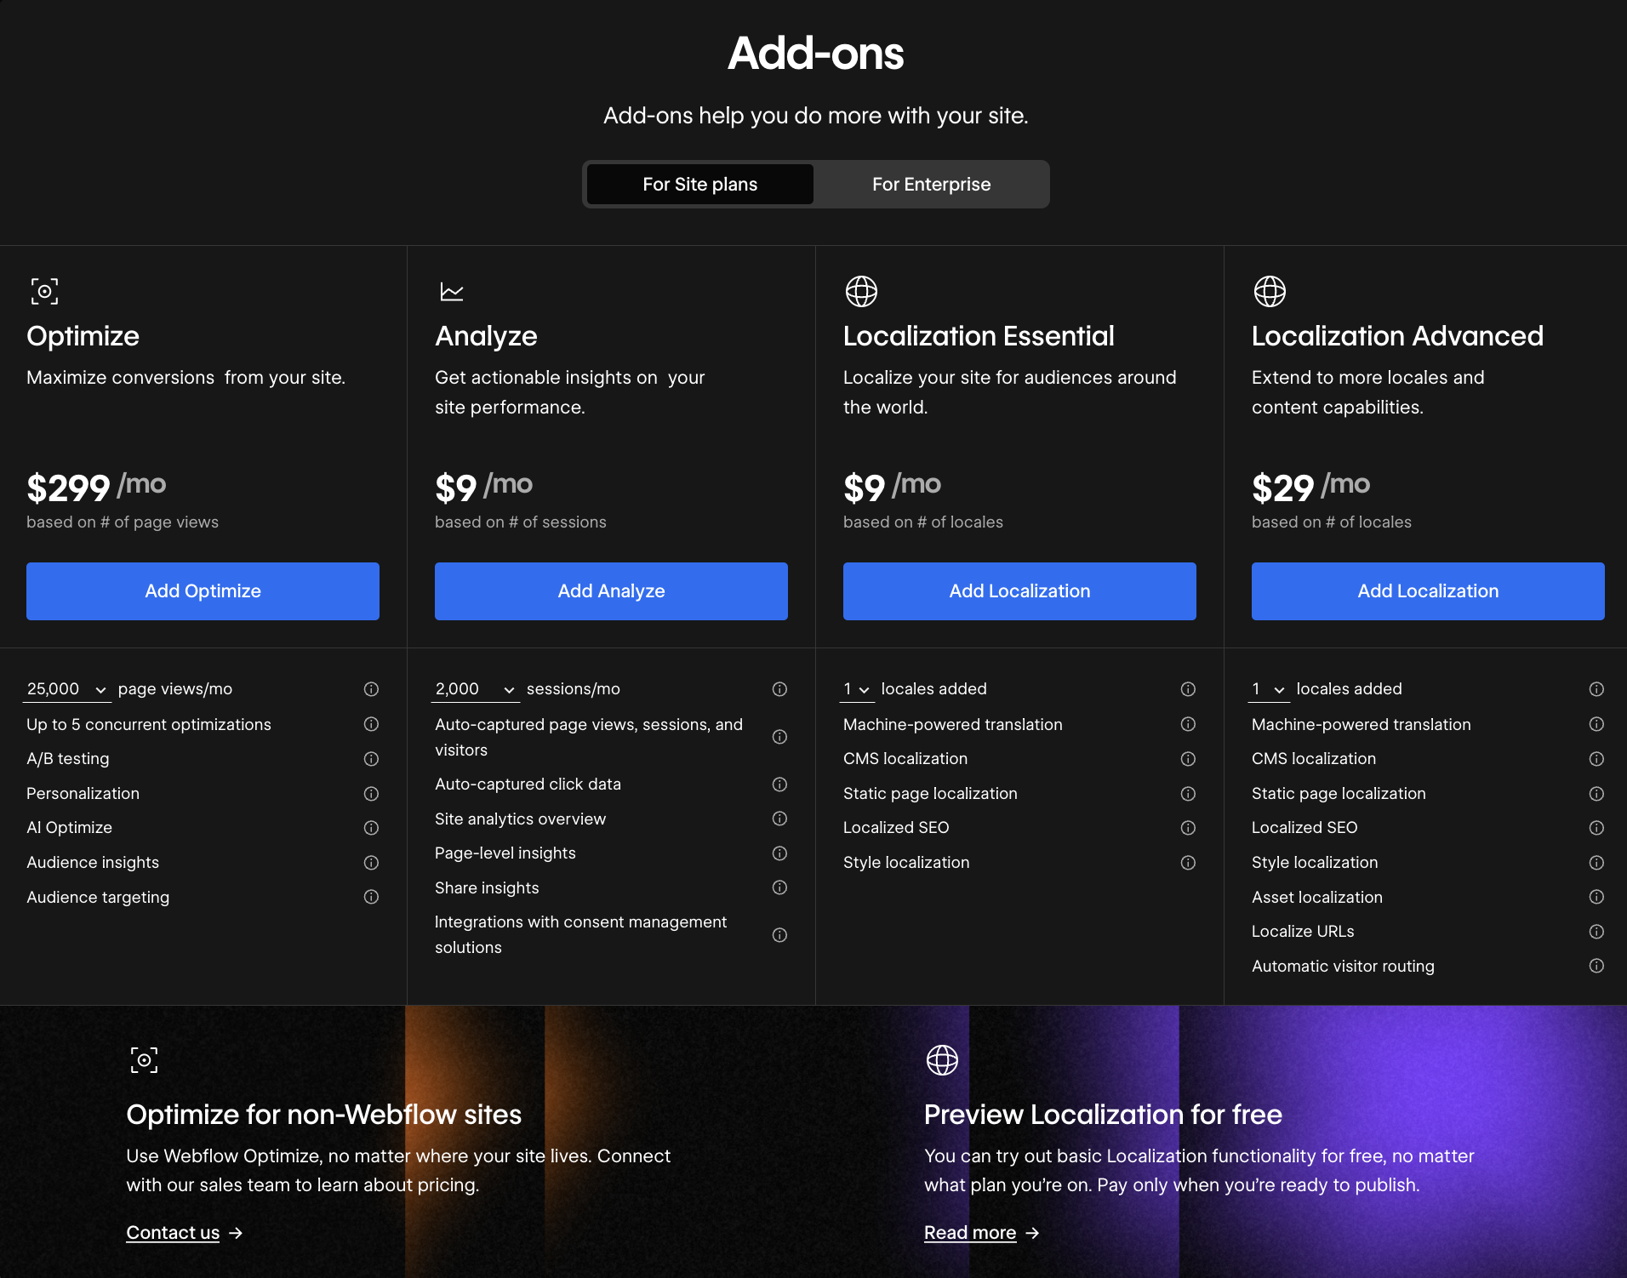Open the Contact us link
1627x1278 pixels.
coord(173,1233)
